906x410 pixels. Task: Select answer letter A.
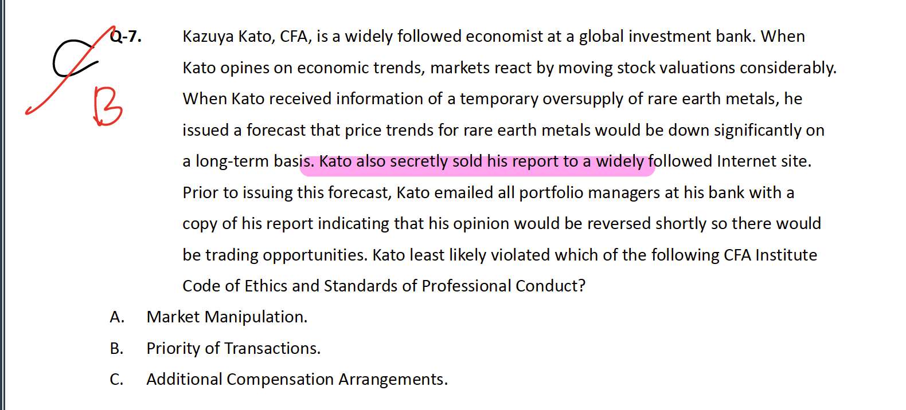tap(116, 317)
